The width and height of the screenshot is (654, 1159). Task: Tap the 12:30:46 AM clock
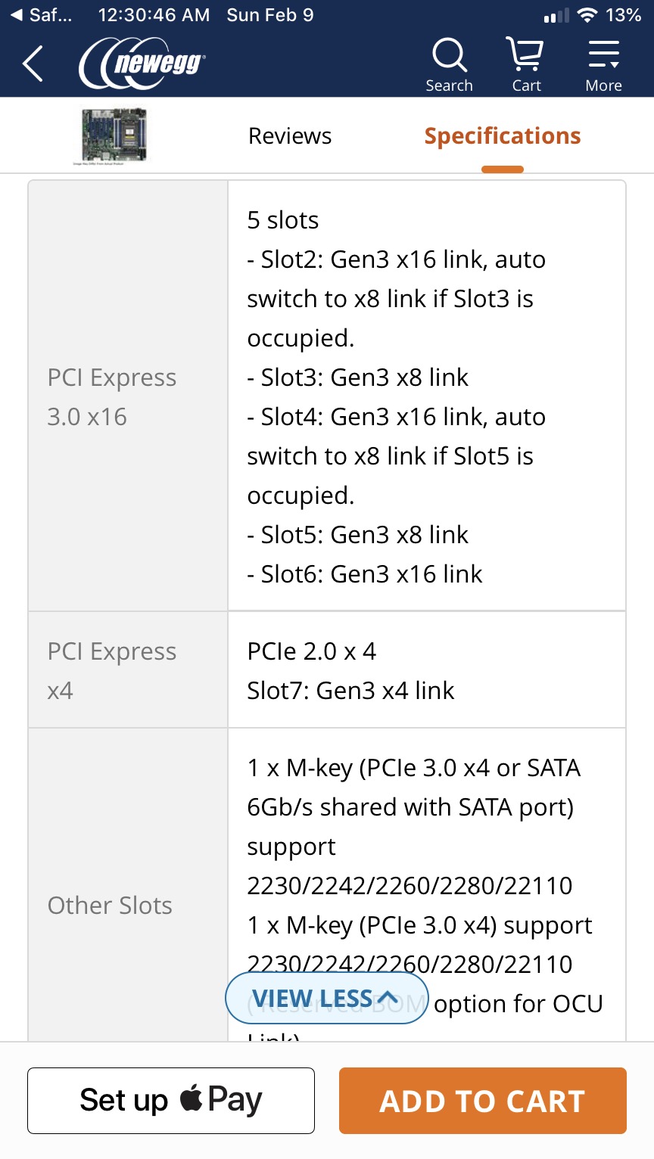coord(154,15)
